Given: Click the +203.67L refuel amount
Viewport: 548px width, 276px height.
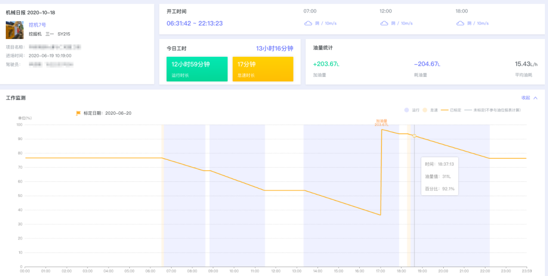Looking at the screenshot, I should click(326, 64).
